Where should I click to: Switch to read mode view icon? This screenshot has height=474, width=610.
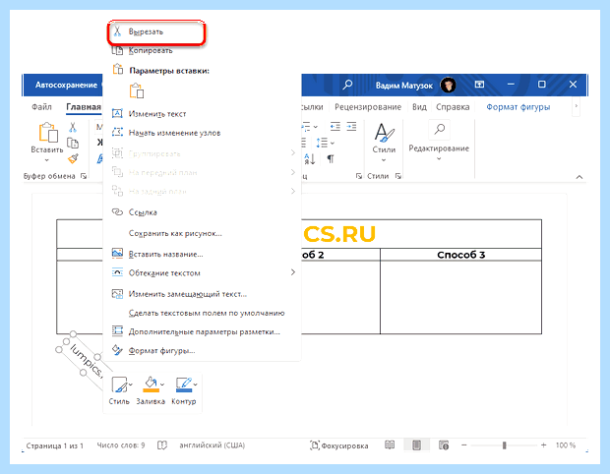[390, 445]
